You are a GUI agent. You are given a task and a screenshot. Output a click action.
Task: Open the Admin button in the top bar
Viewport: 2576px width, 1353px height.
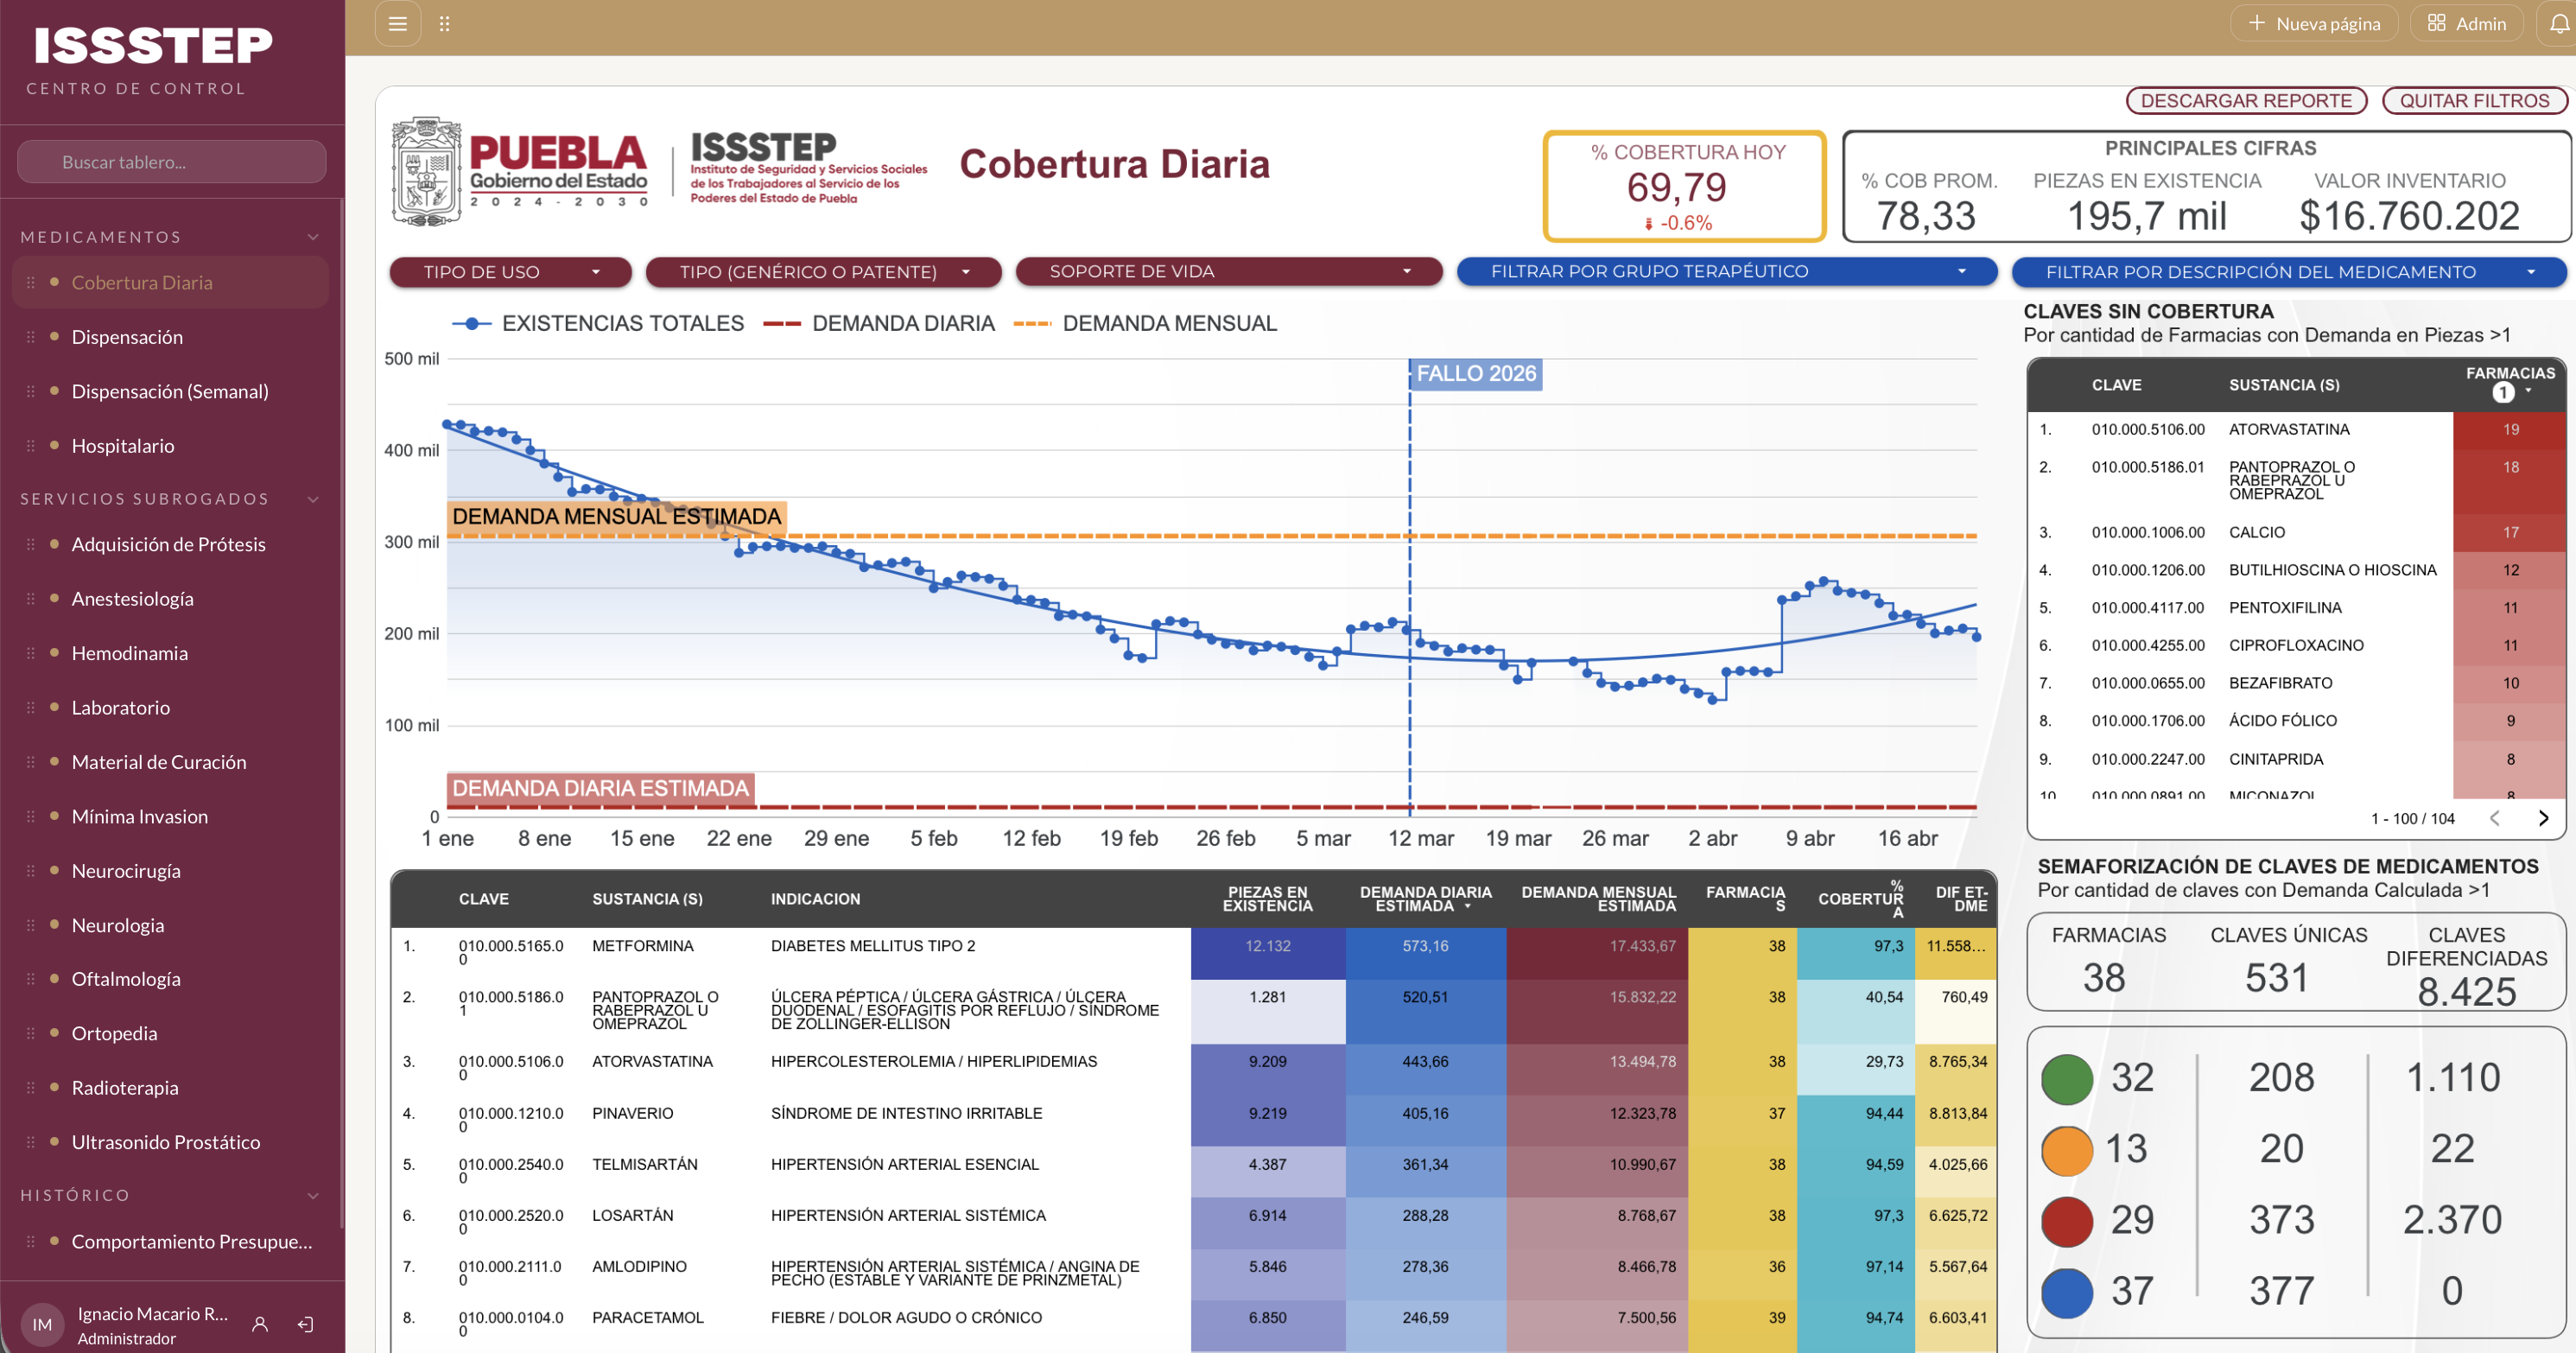point(2467,24)
